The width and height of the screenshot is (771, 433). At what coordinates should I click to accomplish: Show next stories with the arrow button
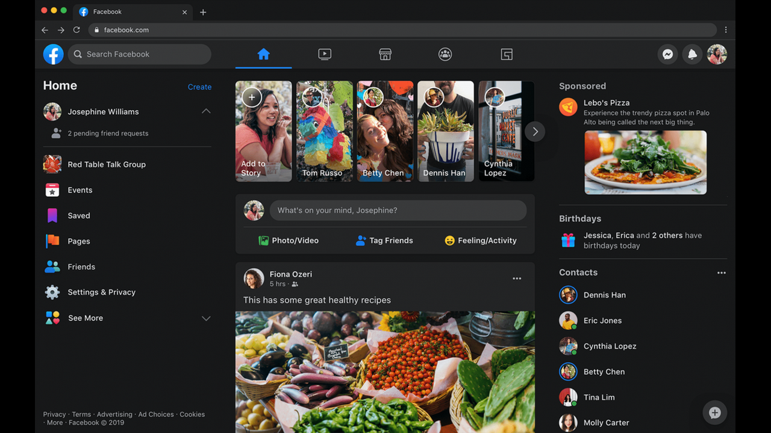tap(535, 132)
